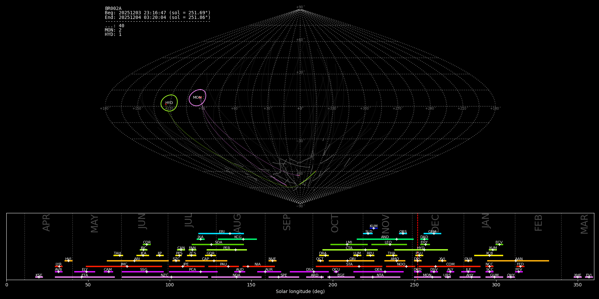Click the EVI shower label
Image resolution: width=599 pixels, height=299 pixels.
(589, 275)
